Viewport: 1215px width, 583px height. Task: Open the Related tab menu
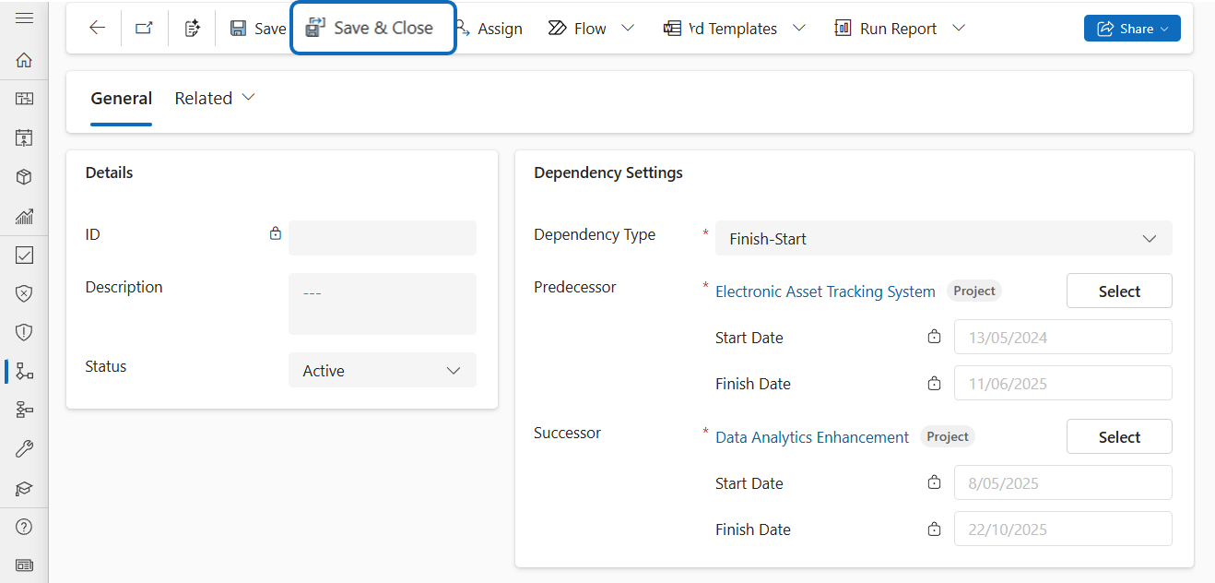coord(215,99)
